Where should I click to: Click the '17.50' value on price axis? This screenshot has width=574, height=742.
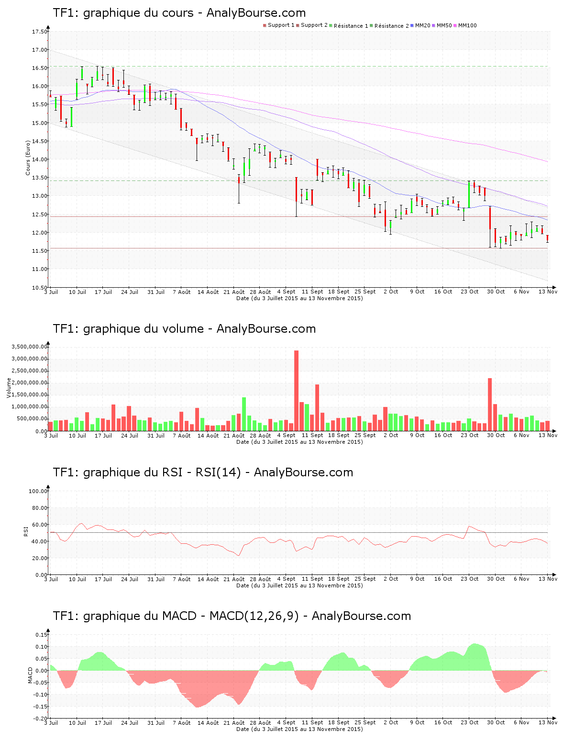point(39,32)
